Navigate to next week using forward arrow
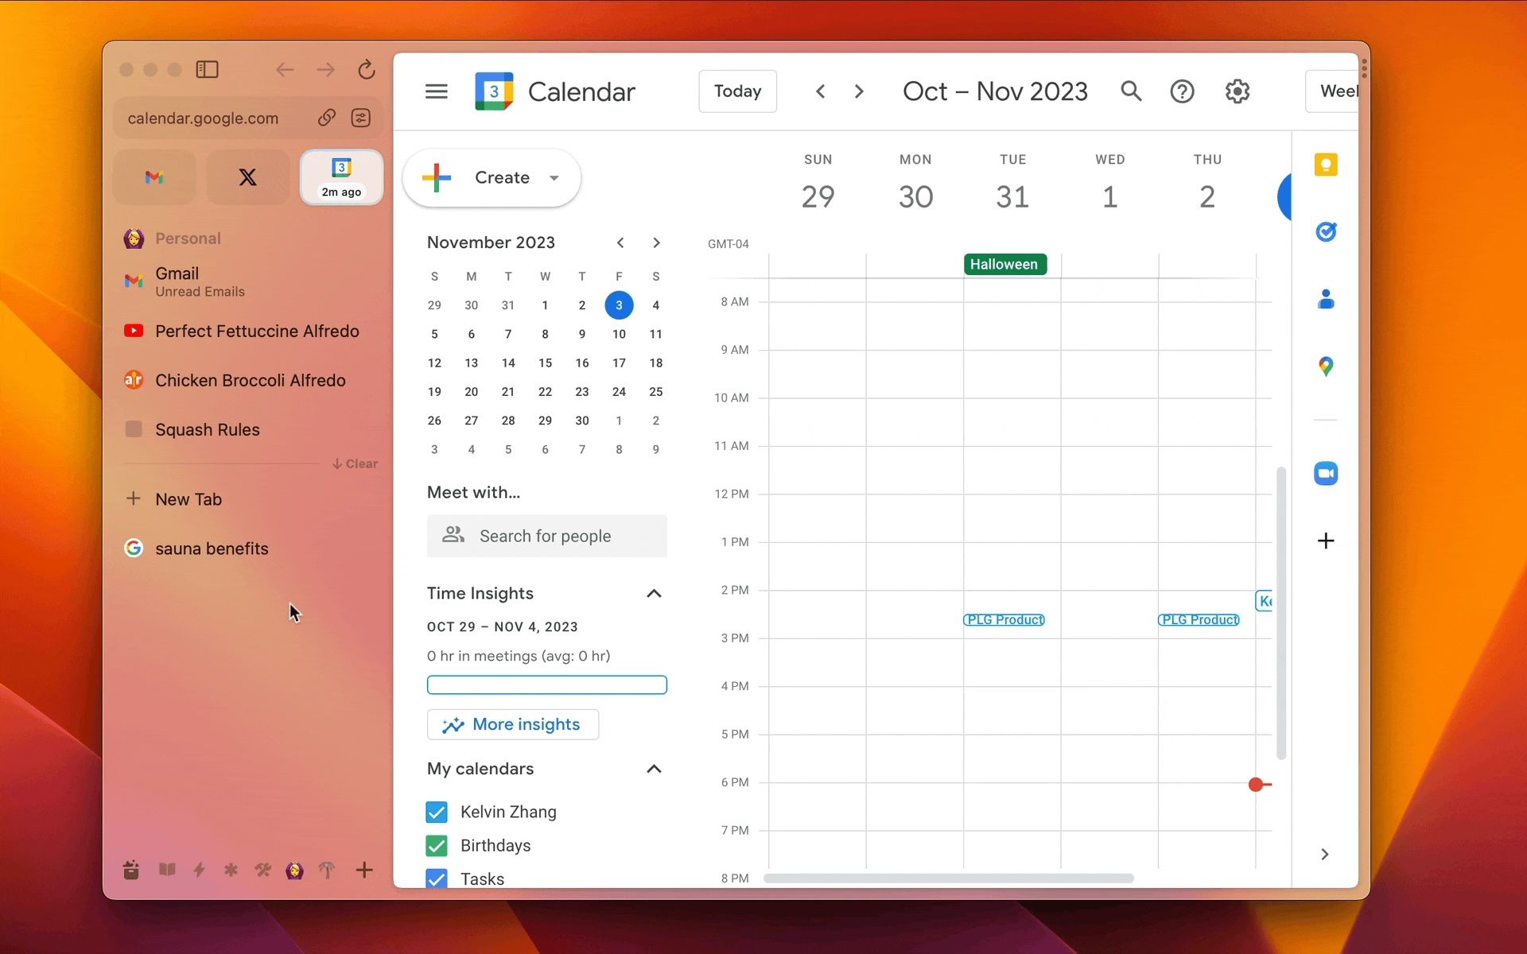 (861, 90)
